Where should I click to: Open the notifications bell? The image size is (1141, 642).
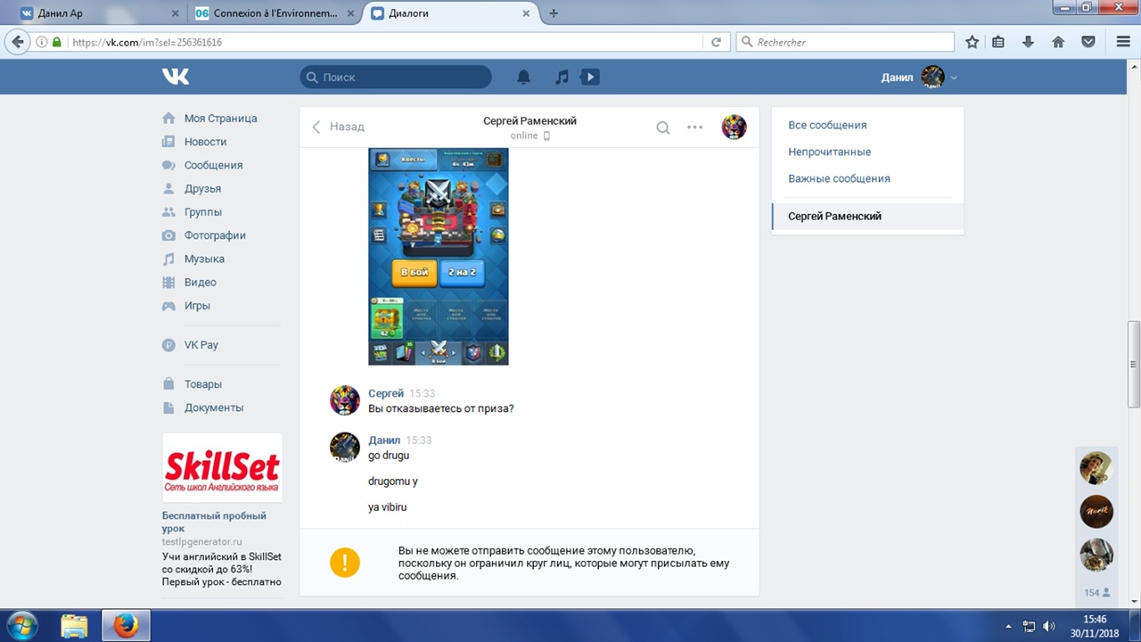tap(524, 78)
